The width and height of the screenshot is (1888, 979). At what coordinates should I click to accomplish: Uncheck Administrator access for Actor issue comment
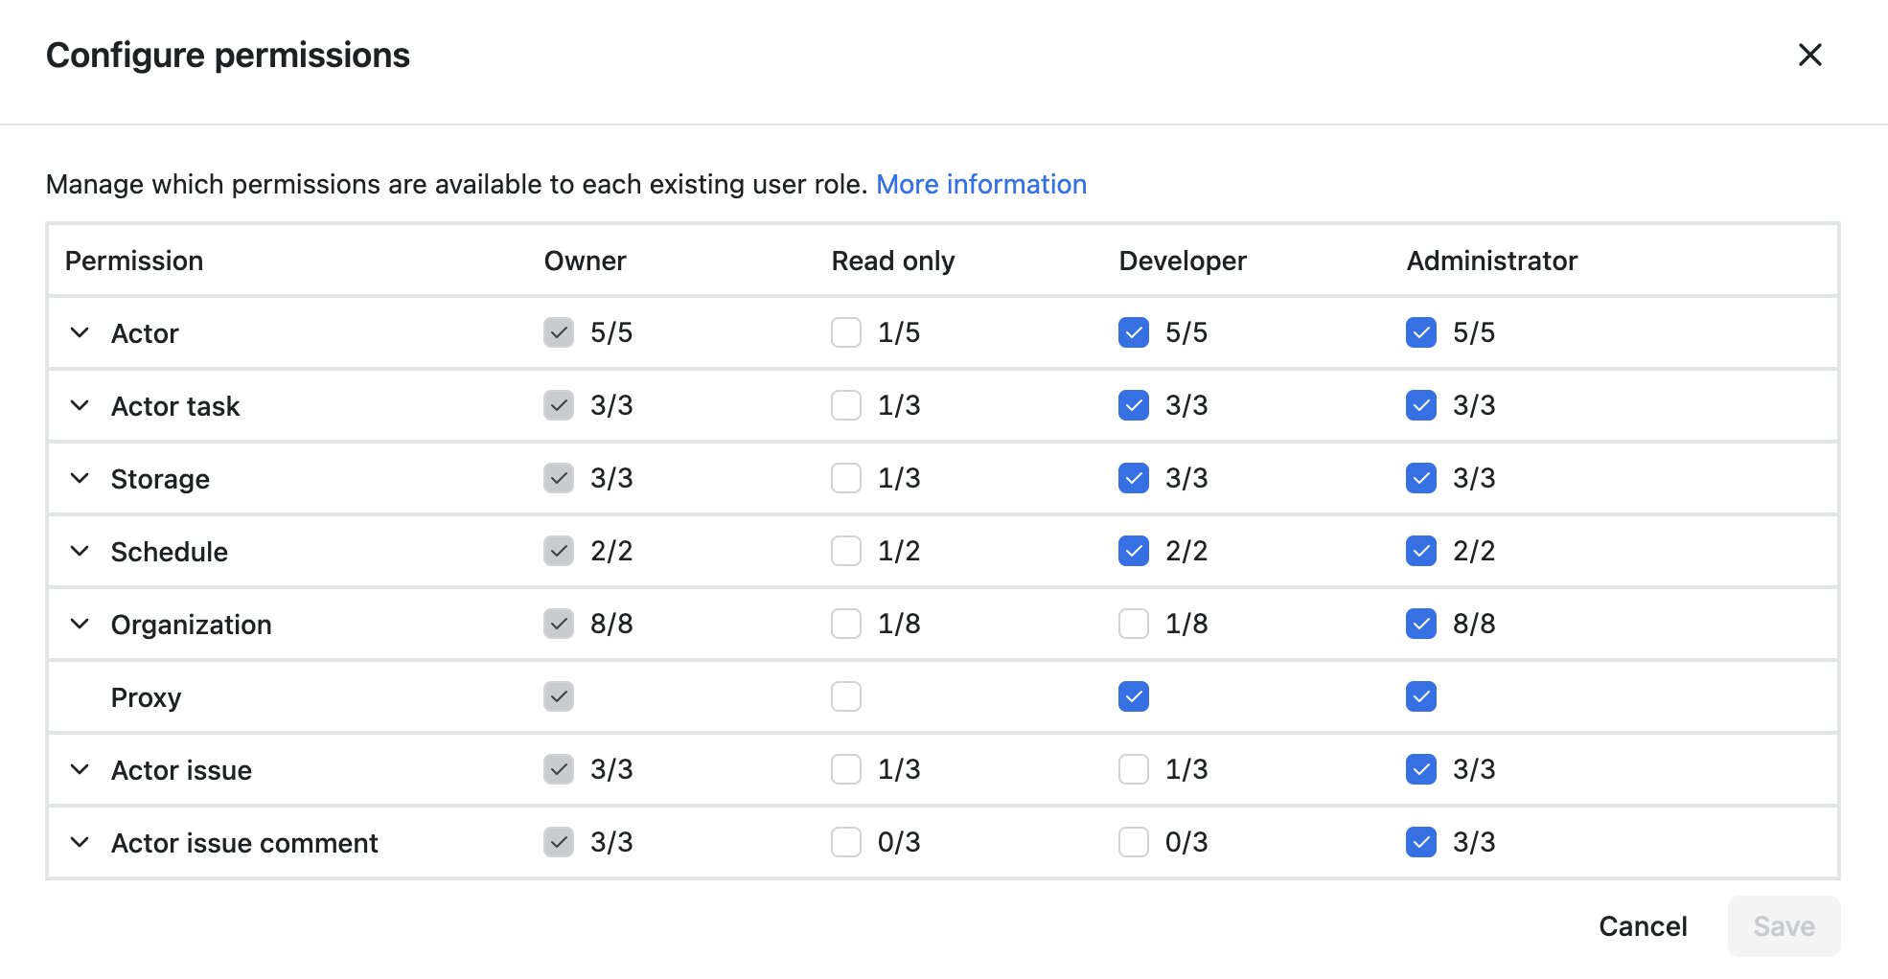[1420, 842]
